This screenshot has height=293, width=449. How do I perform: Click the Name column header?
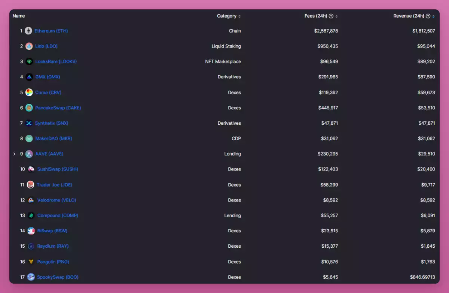point(19,16)
